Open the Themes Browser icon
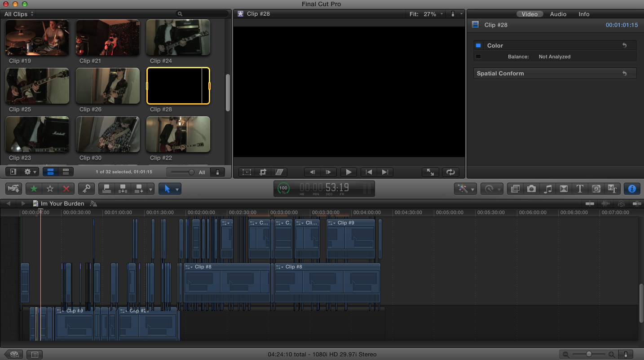 pos(612,189)
